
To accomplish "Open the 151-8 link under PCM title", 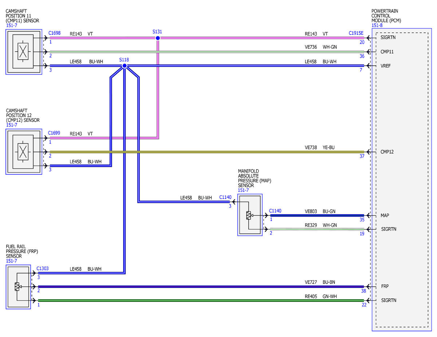I will point(377,25).
